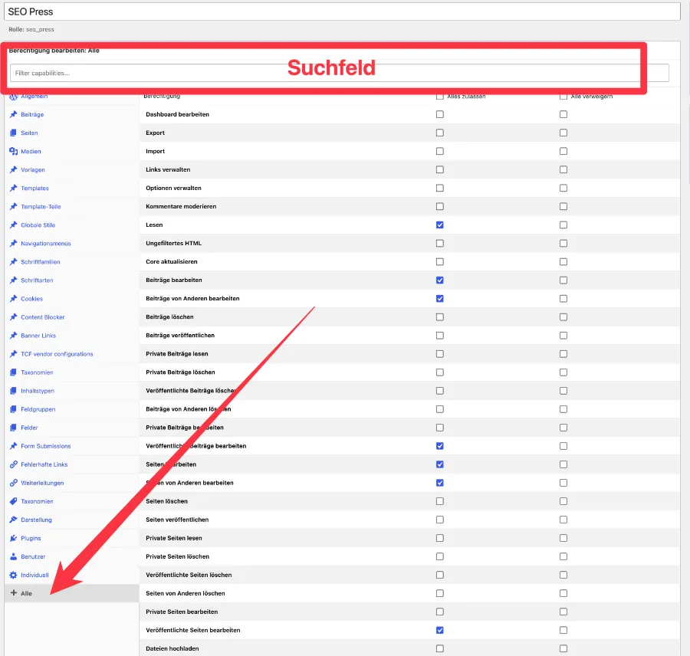
Task: Tick deny checkbox for Core aktualisieren
Action: coord(563,262)
